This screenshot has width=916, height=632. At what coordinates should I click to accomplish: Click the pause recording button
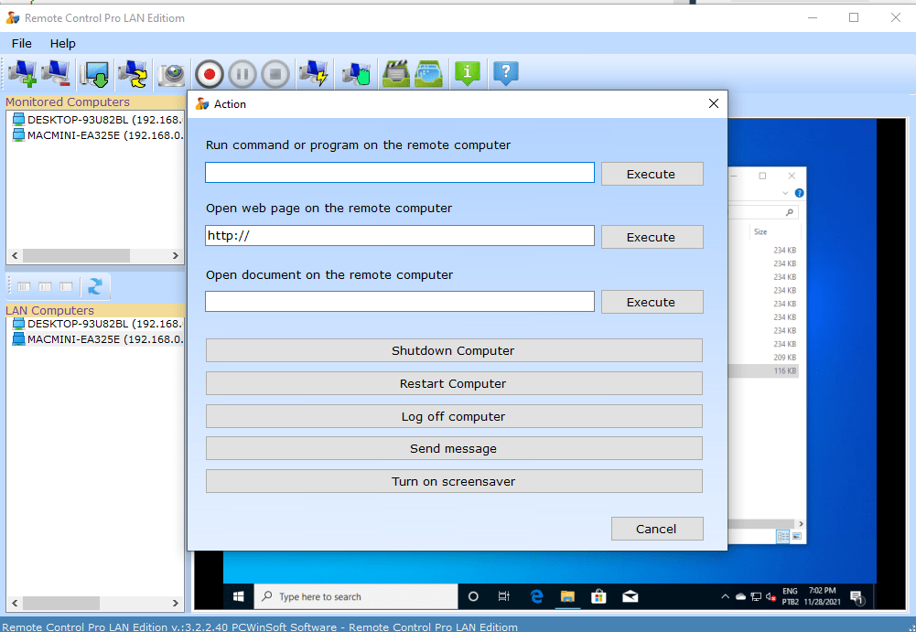point(242,74)
